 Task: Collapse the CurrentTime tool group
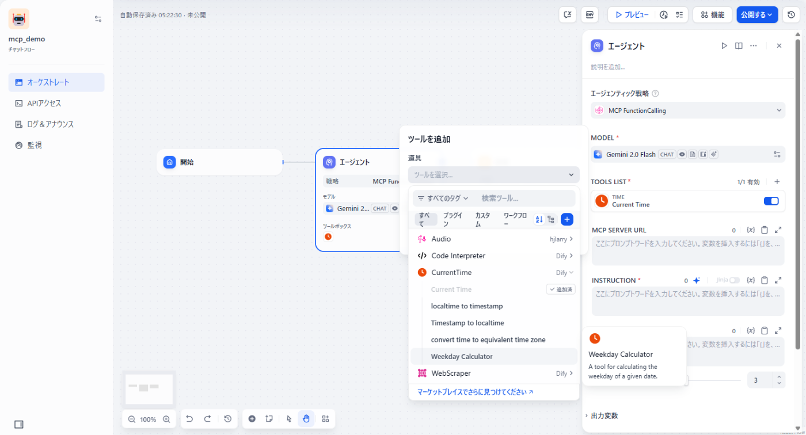tap(494, 272)
